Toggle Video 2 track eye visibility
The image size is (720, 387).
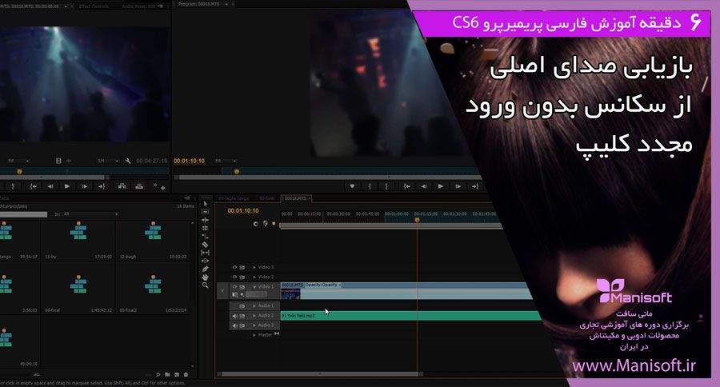(x=234, y=277)
